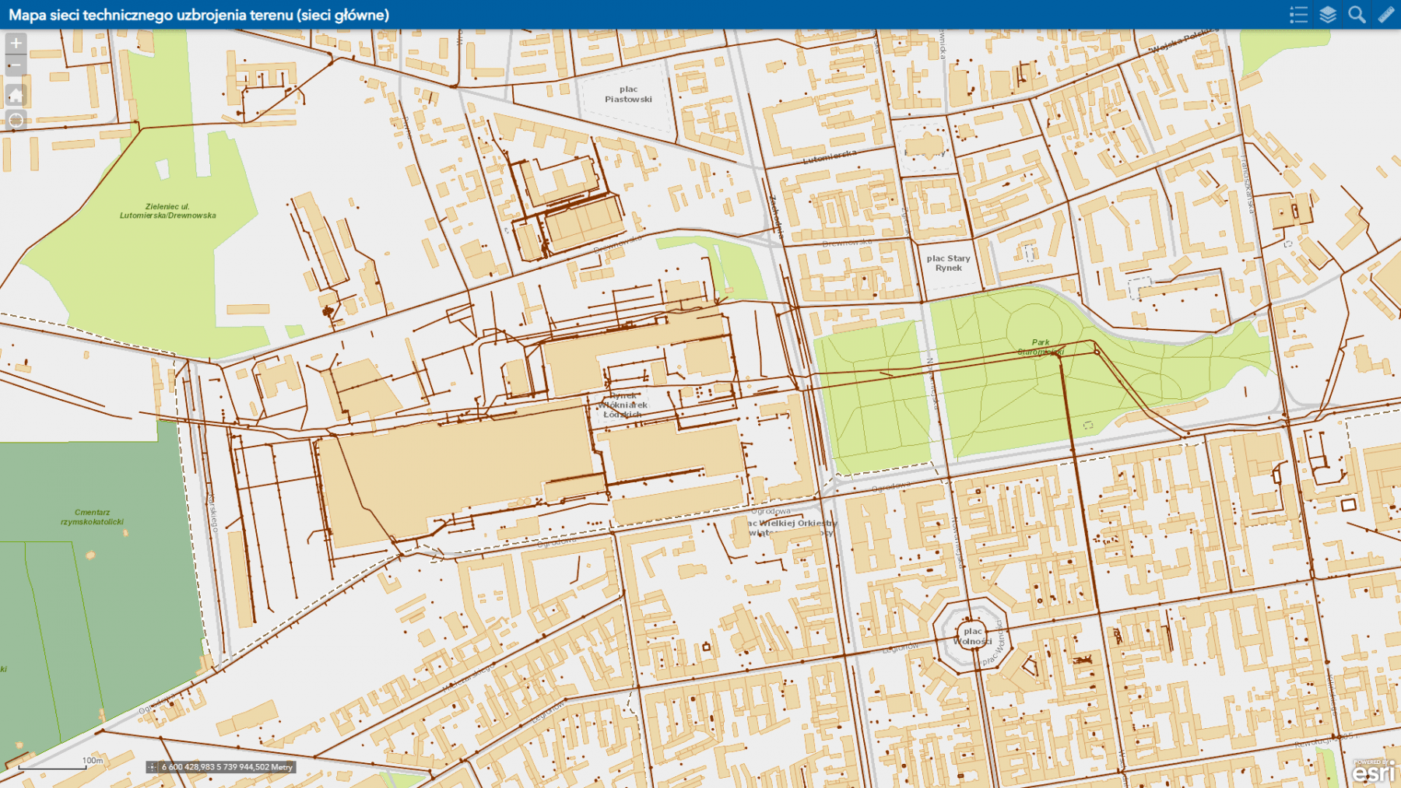Click 'plac Stary Rynek' label
This screenshot has height=788, width=1401.
tap(948, 263)
